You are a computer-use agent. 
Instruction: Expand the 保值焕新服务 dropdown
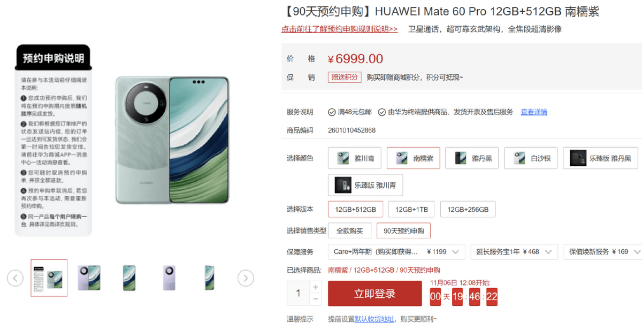pos(603,252)
